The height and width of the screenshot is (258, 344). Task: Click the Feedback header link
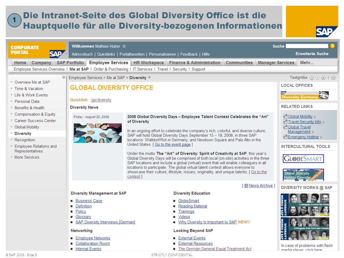tap(189, 54)
